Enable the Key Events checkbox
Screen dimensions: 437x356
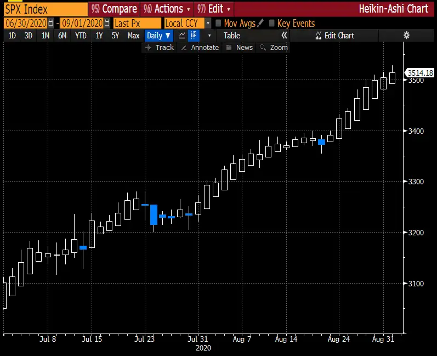click(272, 24)
